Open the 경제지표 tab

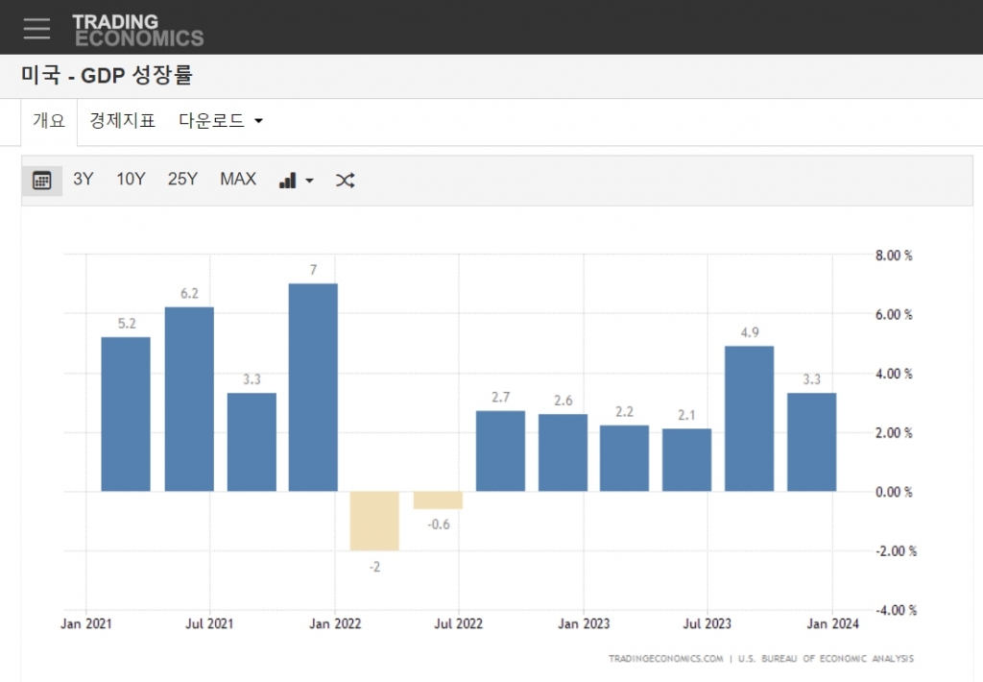[122, 121]
